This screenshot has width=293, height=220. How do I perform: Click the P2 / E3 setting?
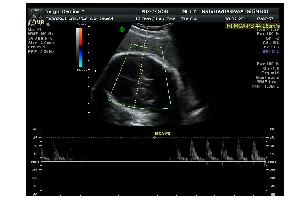pos(271,47)
